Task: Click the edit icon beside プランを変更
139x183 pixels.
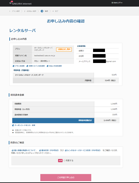Action: [14, 66]
